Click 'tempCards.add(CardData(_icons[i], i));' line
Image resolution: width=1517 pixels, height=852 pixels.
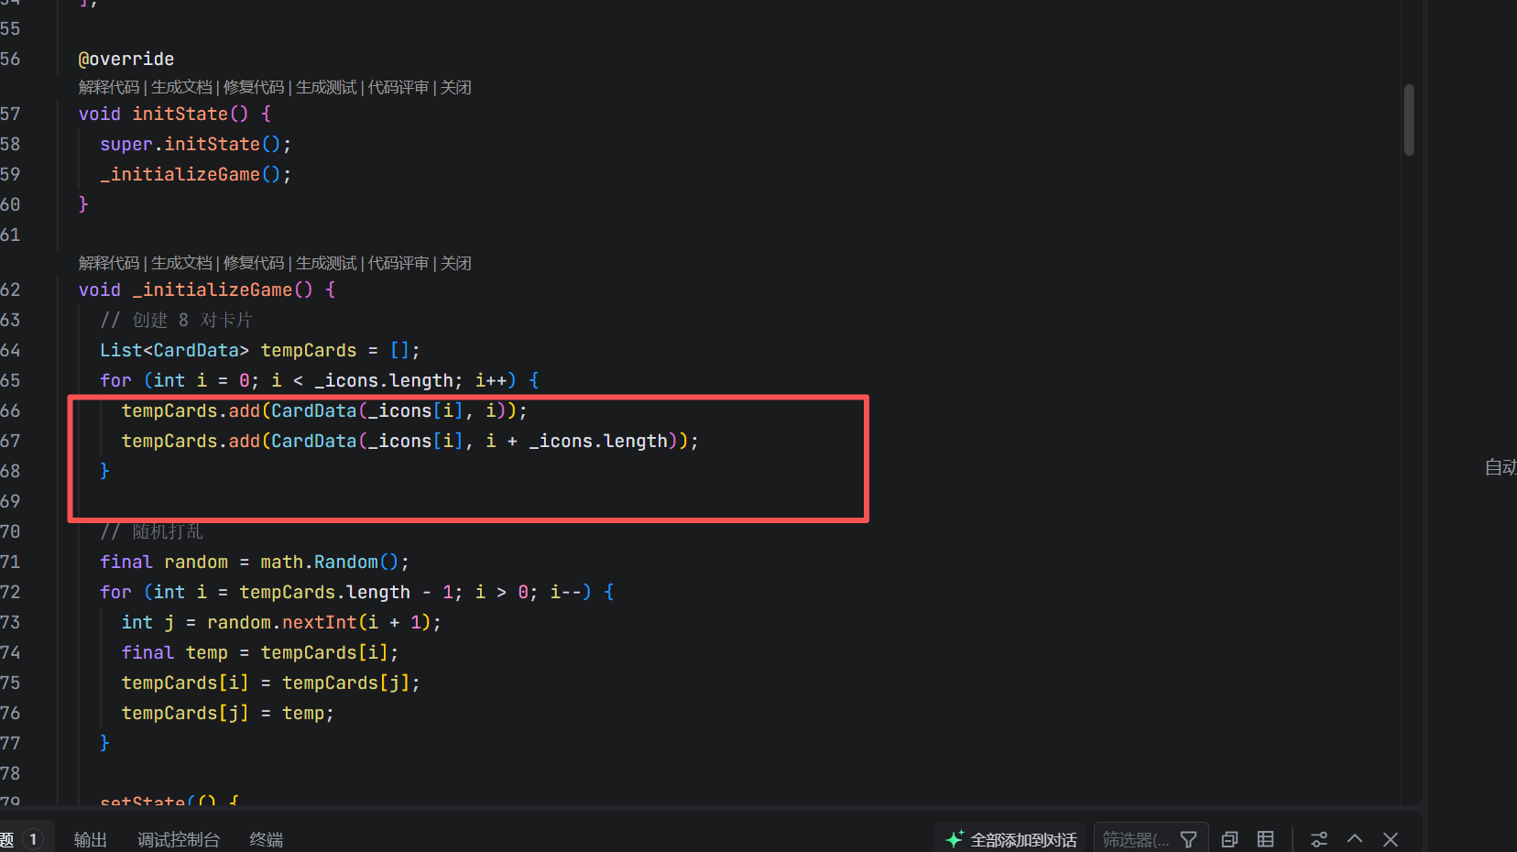[x=324, y=410]
